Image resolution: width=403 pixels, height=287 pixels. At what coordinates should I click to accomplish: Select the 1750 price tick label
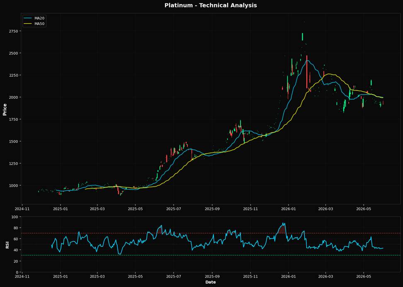click(x=13, y=119)
